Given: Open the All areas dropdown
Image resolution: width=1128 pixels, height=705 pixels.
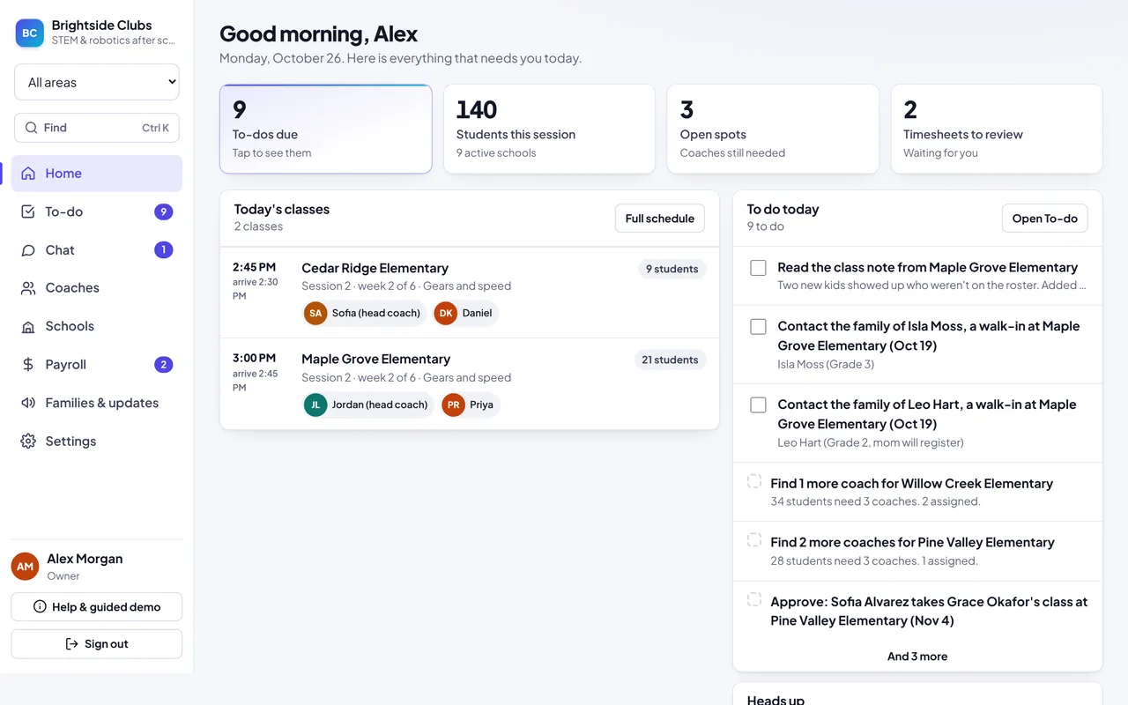Looking at the screenshot, I should coord(97,82).
